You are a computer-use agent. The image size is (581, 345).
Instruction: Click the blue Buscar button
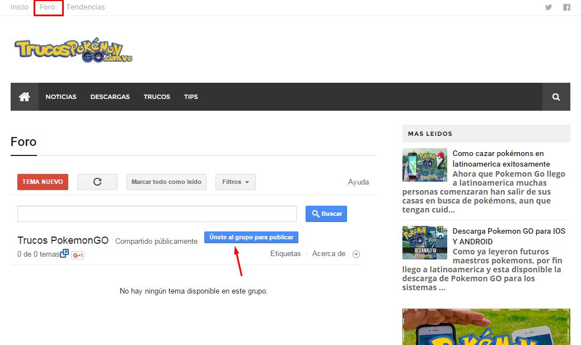(x=326, y=214)
